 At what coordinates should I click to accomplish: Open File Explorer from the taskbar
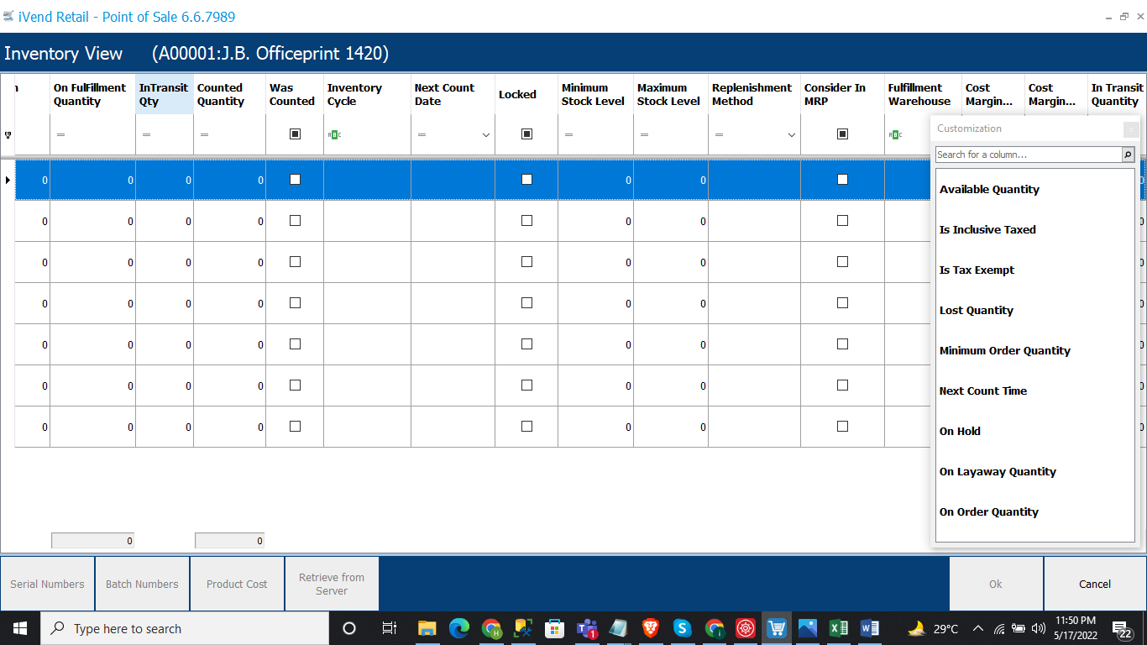[427, 628]
